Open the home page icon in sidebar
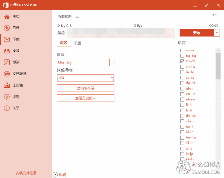 point(7,16)
